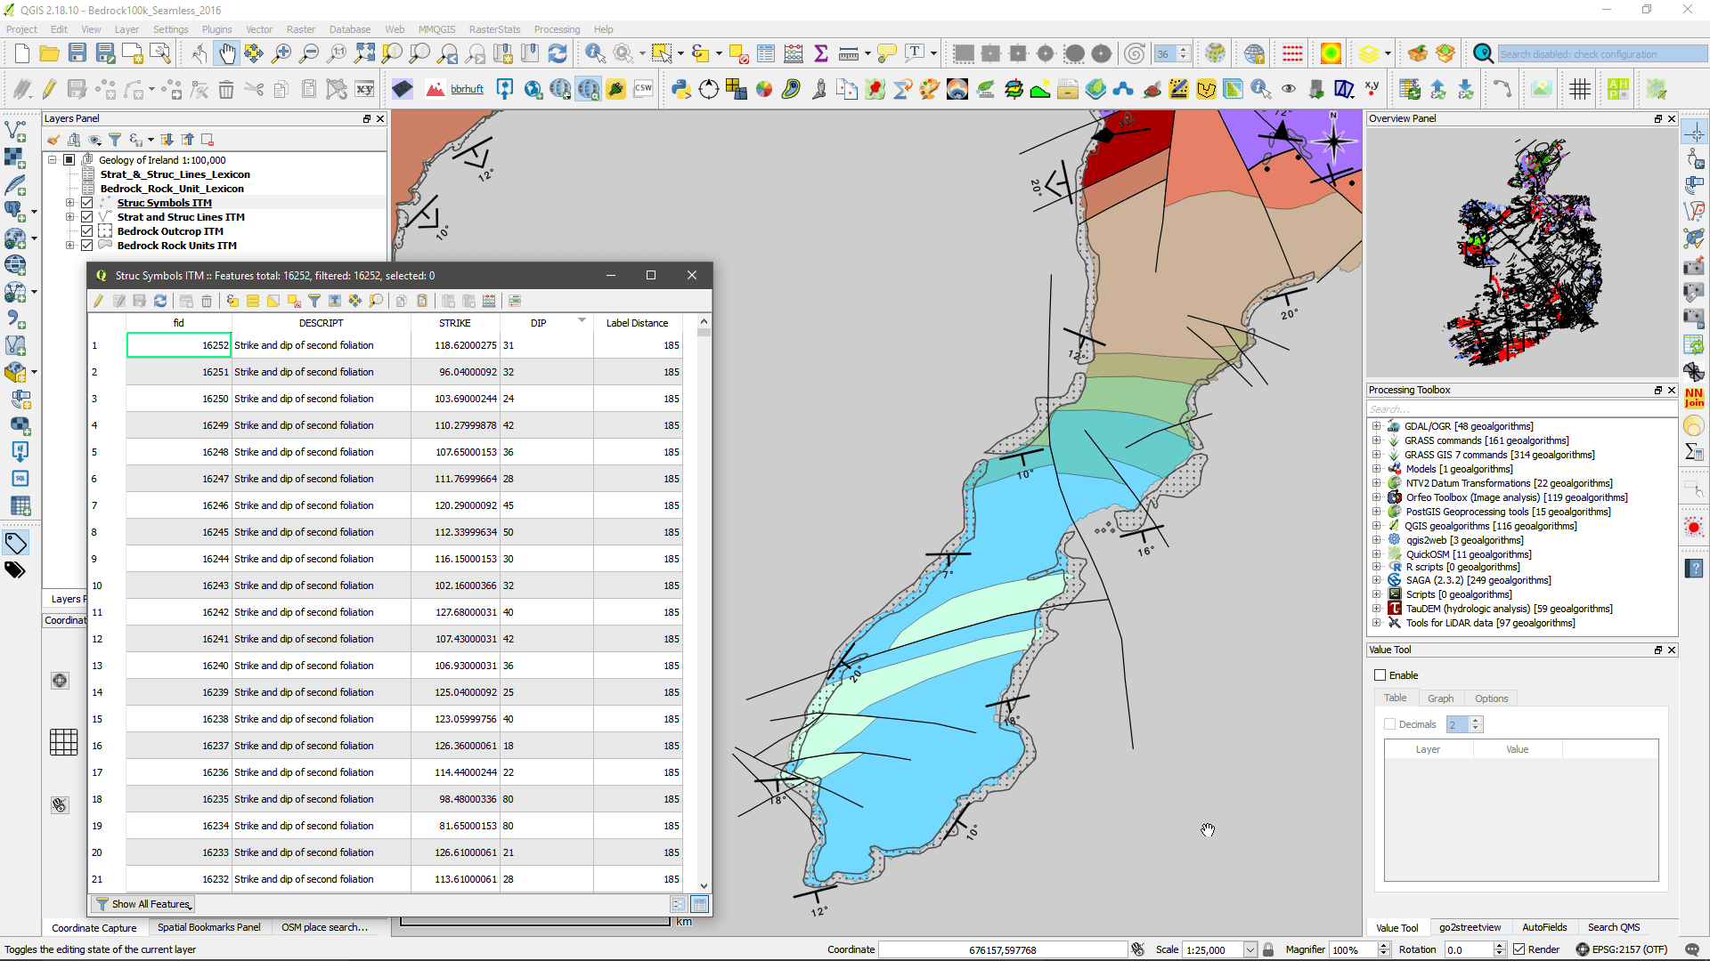This screenshot has height=961, width=1710.
Task: Expand GDAL/OGR geoalgorithms in toolbox
Action: [x=1376, y=426]
